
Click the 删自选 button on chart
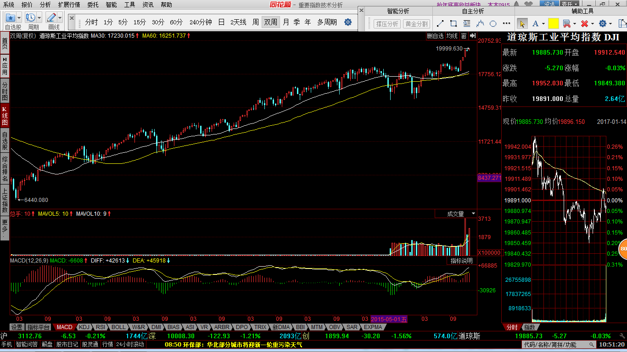coord(435,36)
